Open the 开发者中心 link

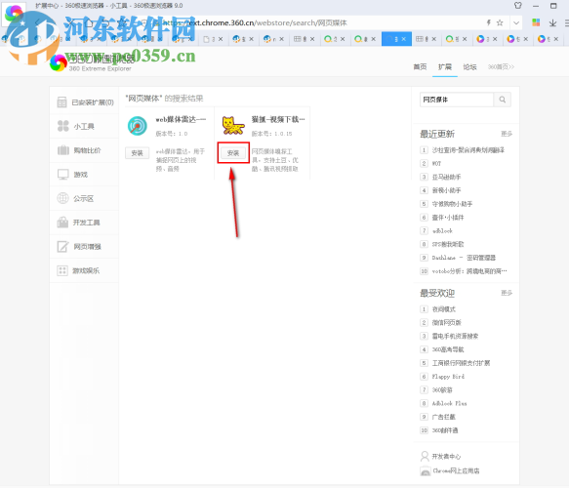[x=446, y=457]
